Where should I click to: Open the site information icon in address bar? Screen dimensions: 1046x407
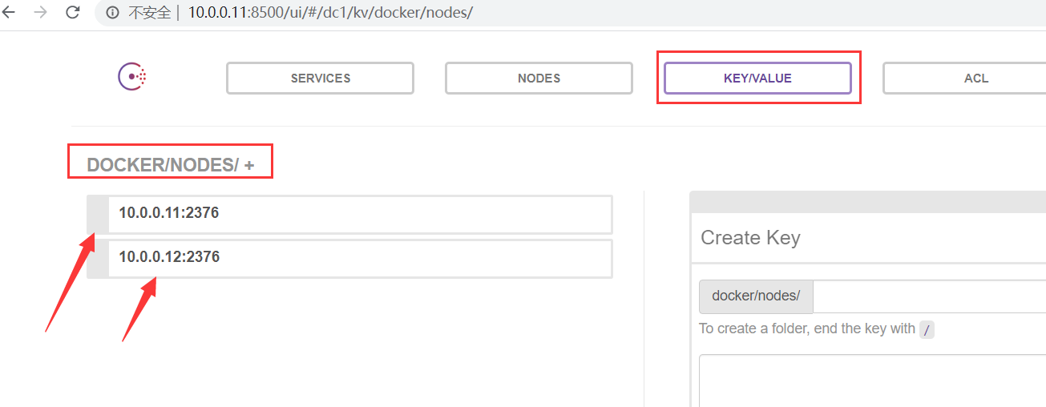point(113,13)
